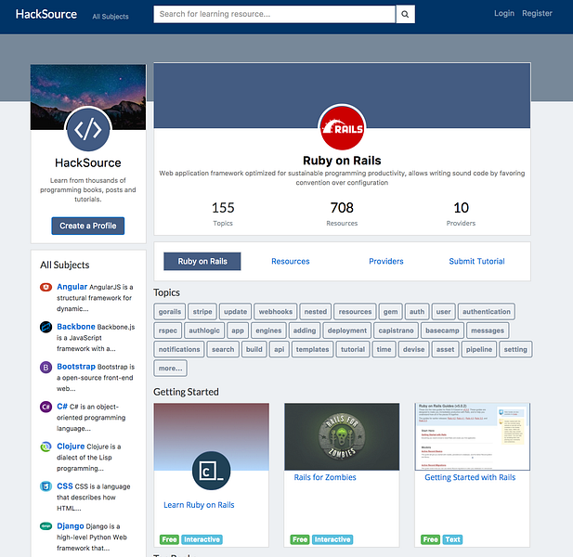
Task: Click the Rails Guides page thumbnail
Action: click(472, 436)
